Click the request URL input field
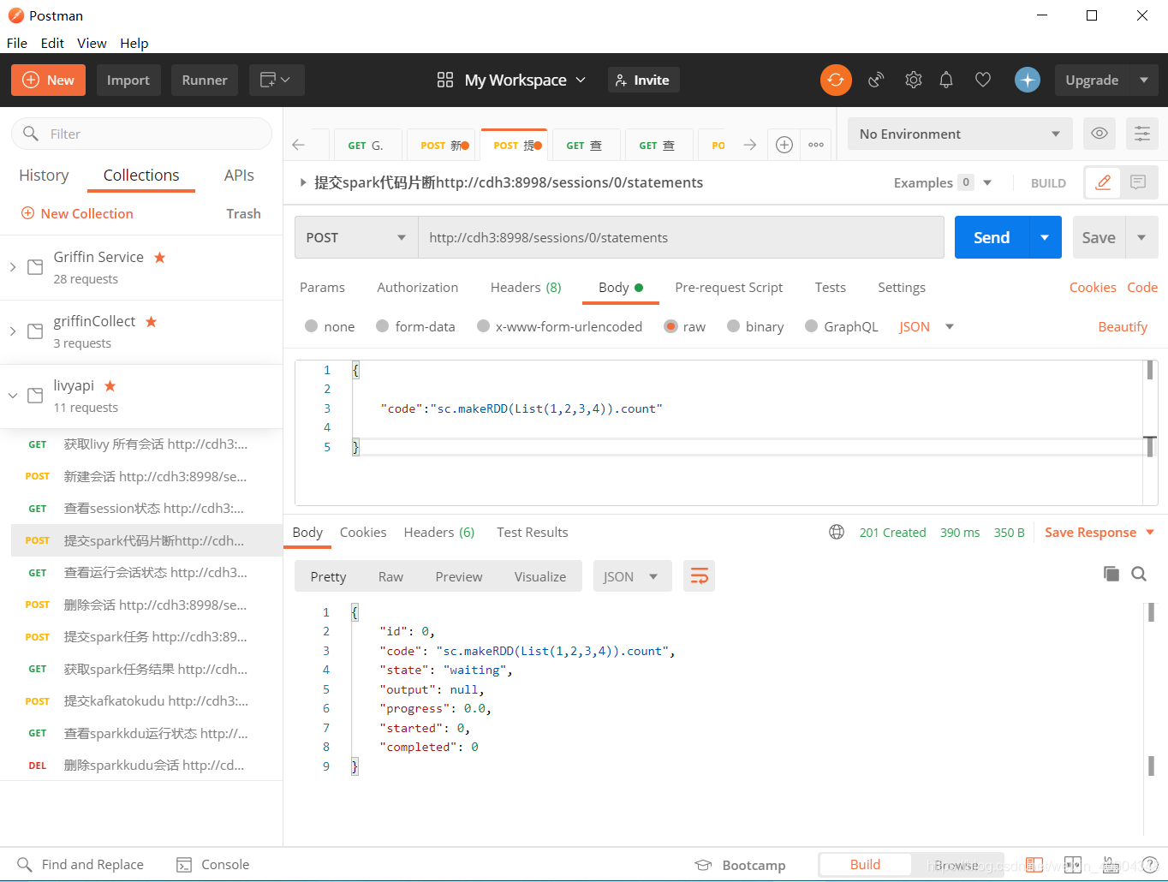 (x=681, y=237)
